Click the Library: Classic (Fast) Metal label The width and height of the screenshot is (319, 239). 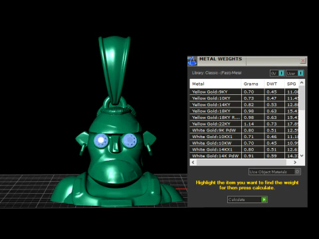pyautogui.click(x=217, y=73)
